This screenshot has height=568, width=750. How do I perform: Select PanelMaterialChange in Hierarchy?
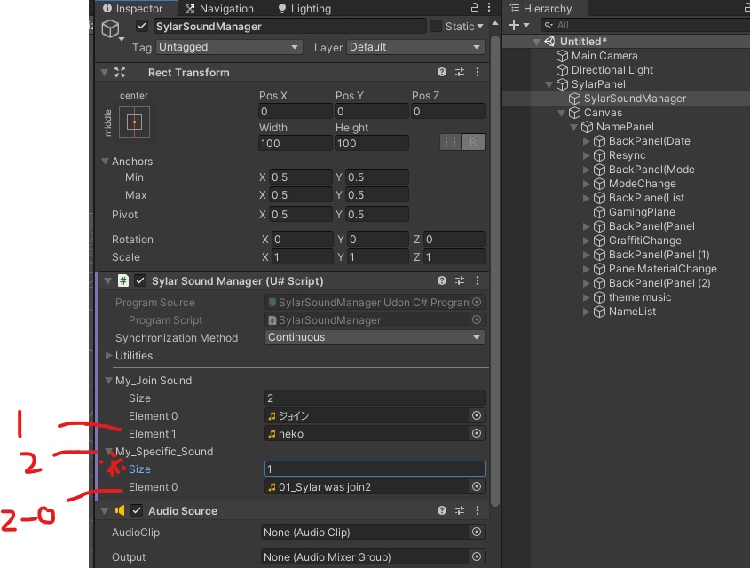[x=662, y=269]
